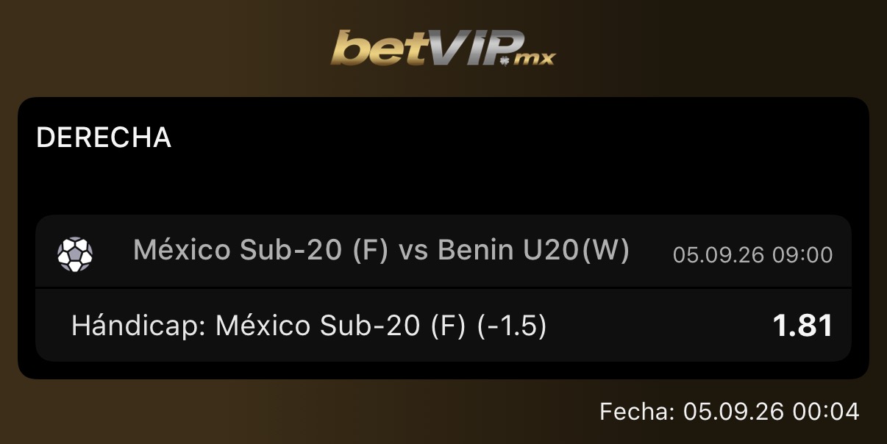Image resolution: width=887 pixels, height=444 pixels.
Task: Select the match event header row
Action: (x=443, y=251)
